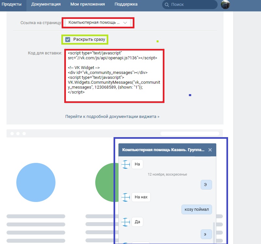Click inside the embed code textarea
Image resolution: width=261 pixels, height=244 pixels.
[x=114, y=76]
